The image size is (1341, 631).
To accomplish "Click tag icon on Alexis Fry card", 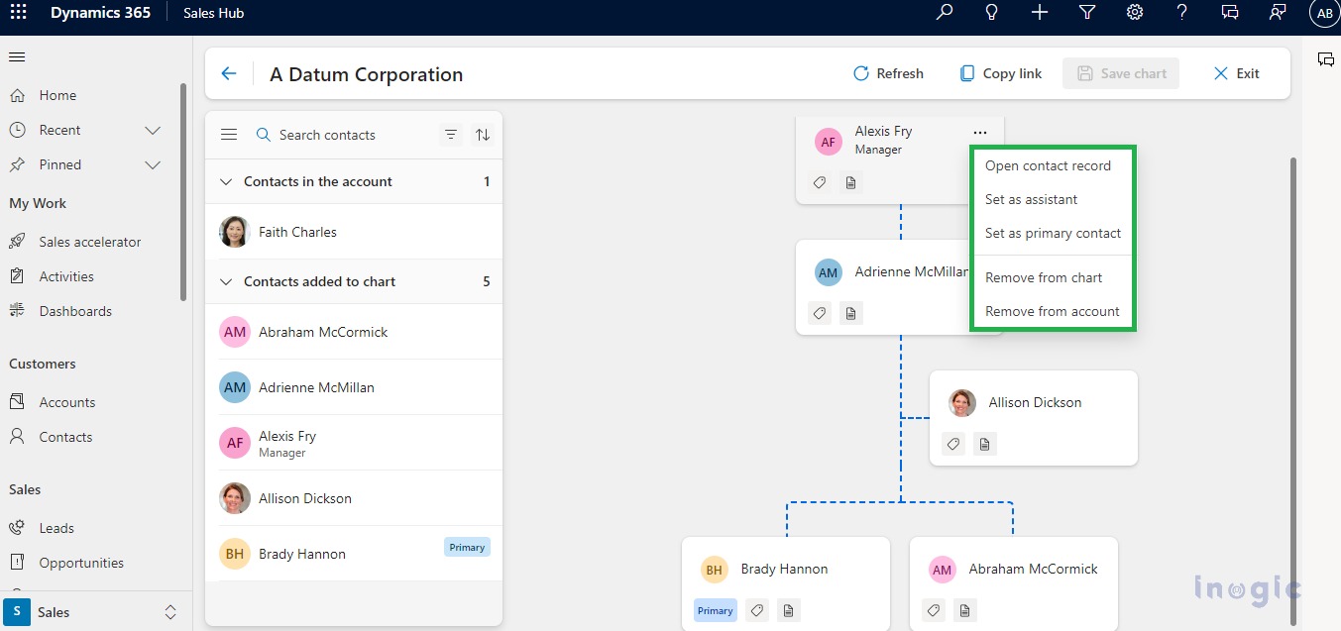I will point(820,182).
